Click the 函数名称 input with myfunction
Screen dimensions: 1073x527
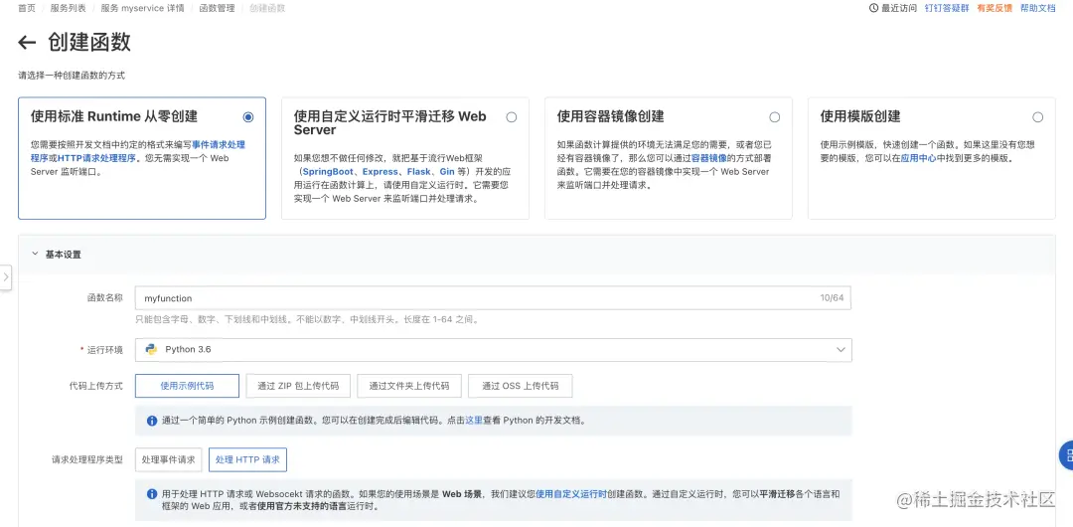coord(494,298)
